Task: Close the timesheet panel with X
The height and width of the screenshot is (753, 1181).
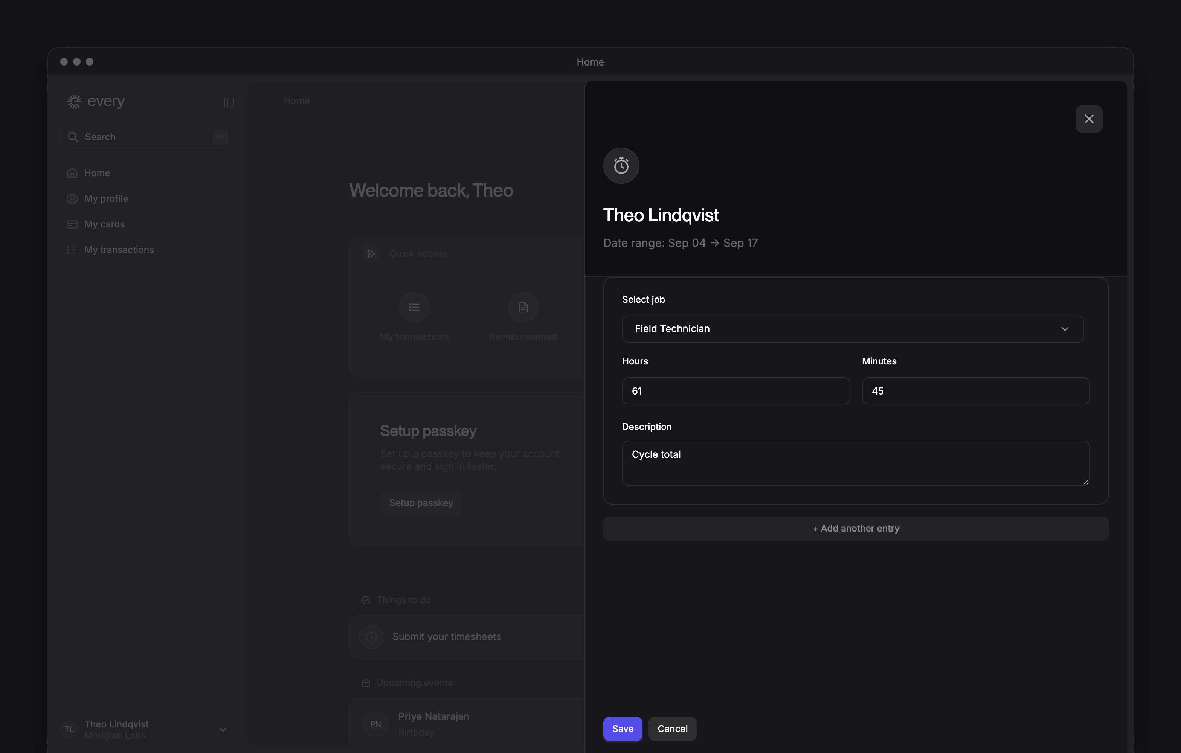Action: point(1088,119)
